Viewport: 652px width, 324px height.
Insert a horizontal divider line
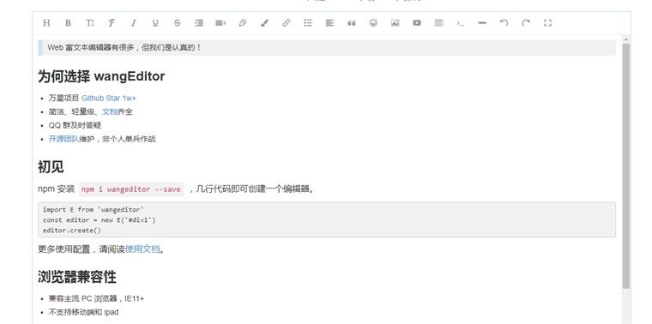pyautogui.click(x=482, y=23)
